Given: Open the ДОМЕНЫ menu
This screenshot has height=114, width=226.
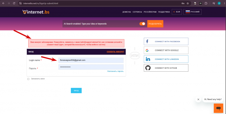Looking at the screenshot, I should [x=127, y=12].
